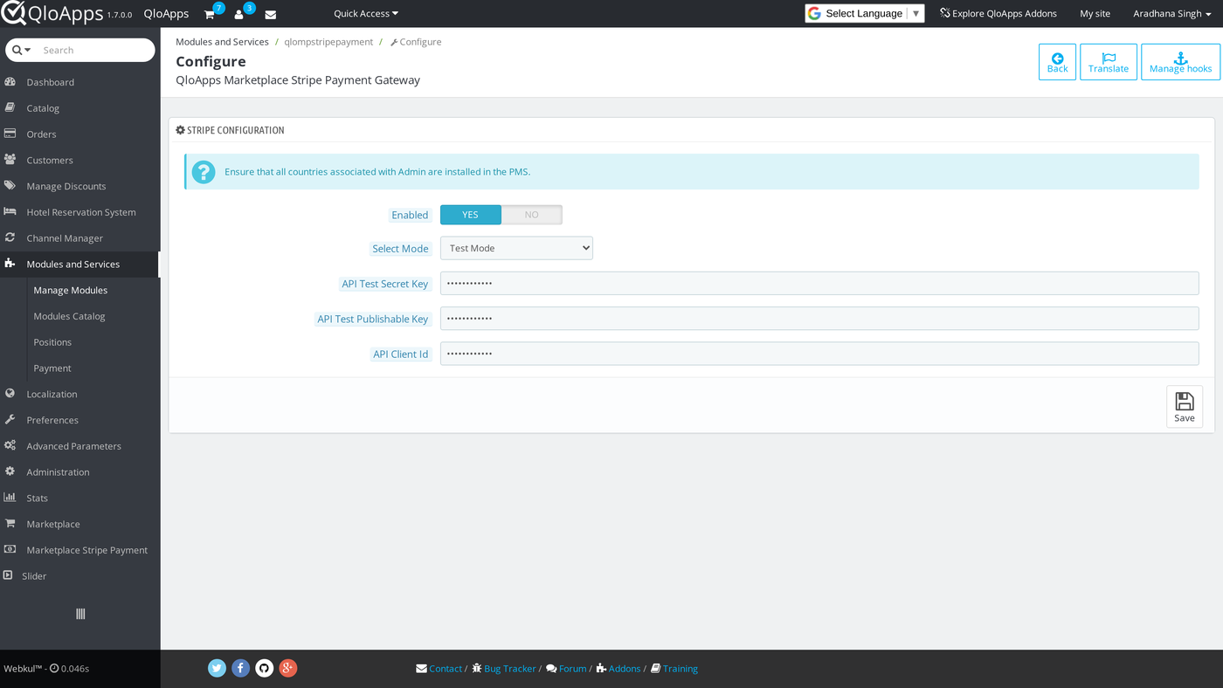Save the Stripe configuration
The width and height of the screenshot is (1223, 688).
[1185, 407]
